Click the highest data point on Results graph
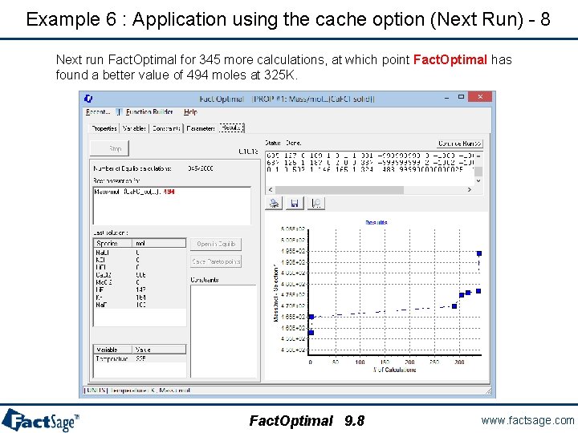The width and height of the screenshot is (578, 433). [479, 253]
